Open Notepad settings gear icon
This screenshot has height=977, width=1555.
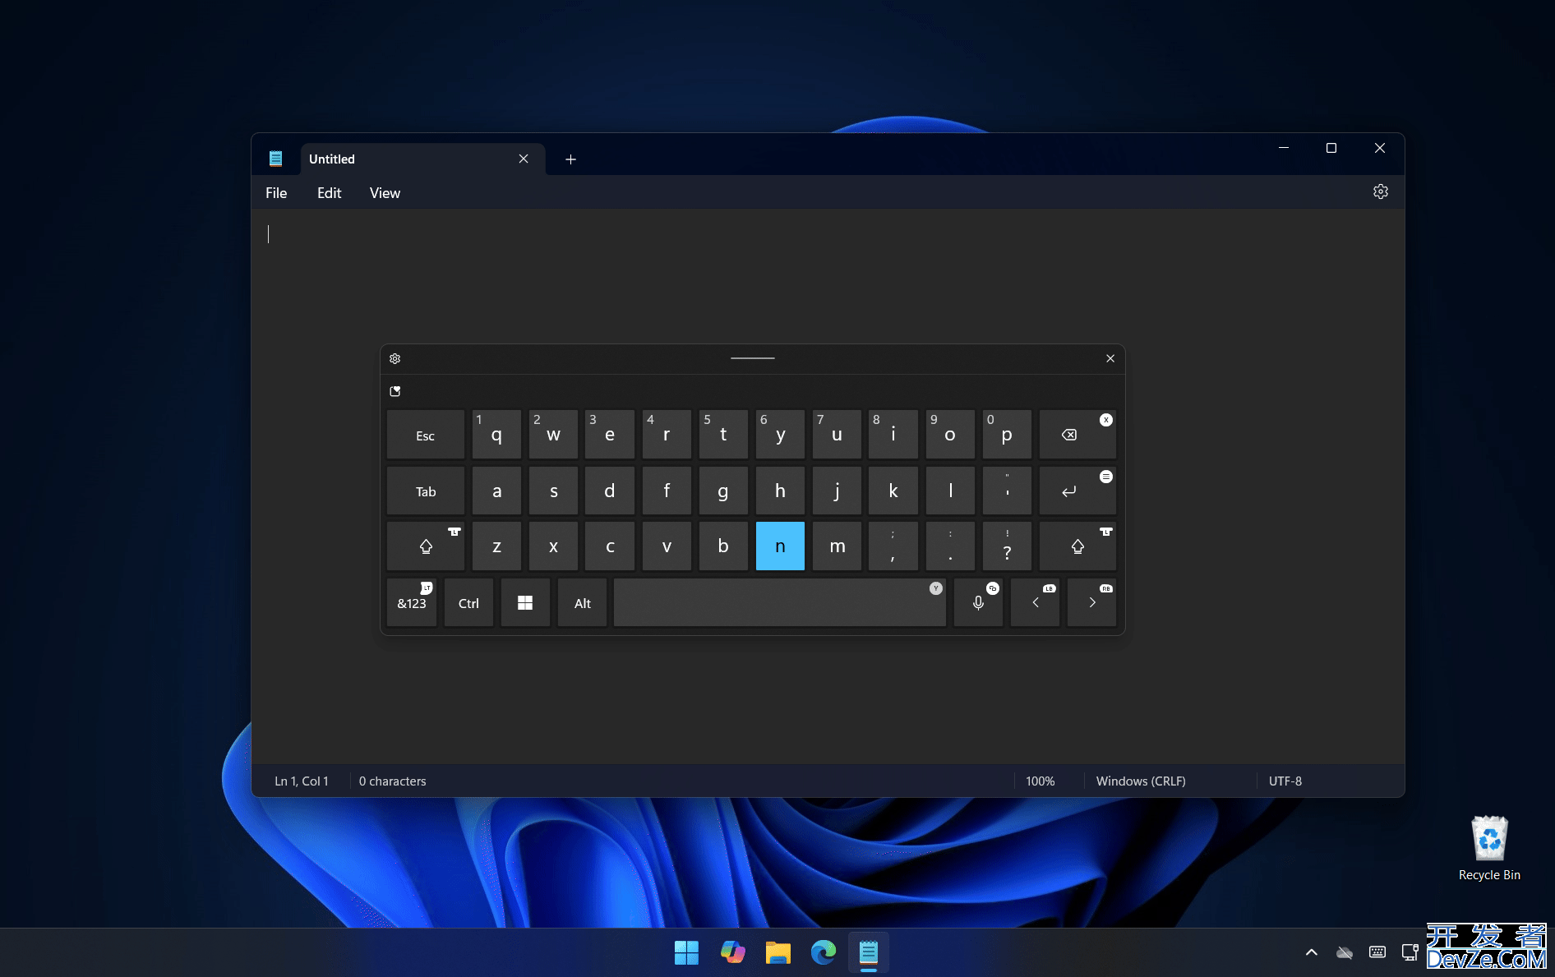pyautogui.click(x=1380, y=192)
